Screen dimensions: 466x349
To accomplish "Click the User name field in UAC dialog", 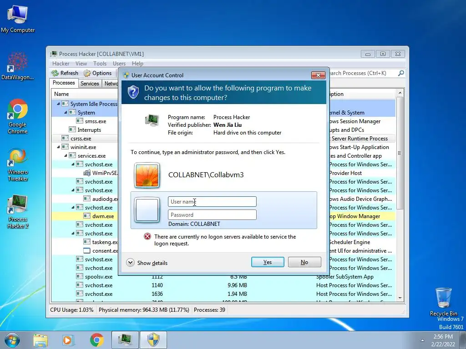I will [212, 201].
